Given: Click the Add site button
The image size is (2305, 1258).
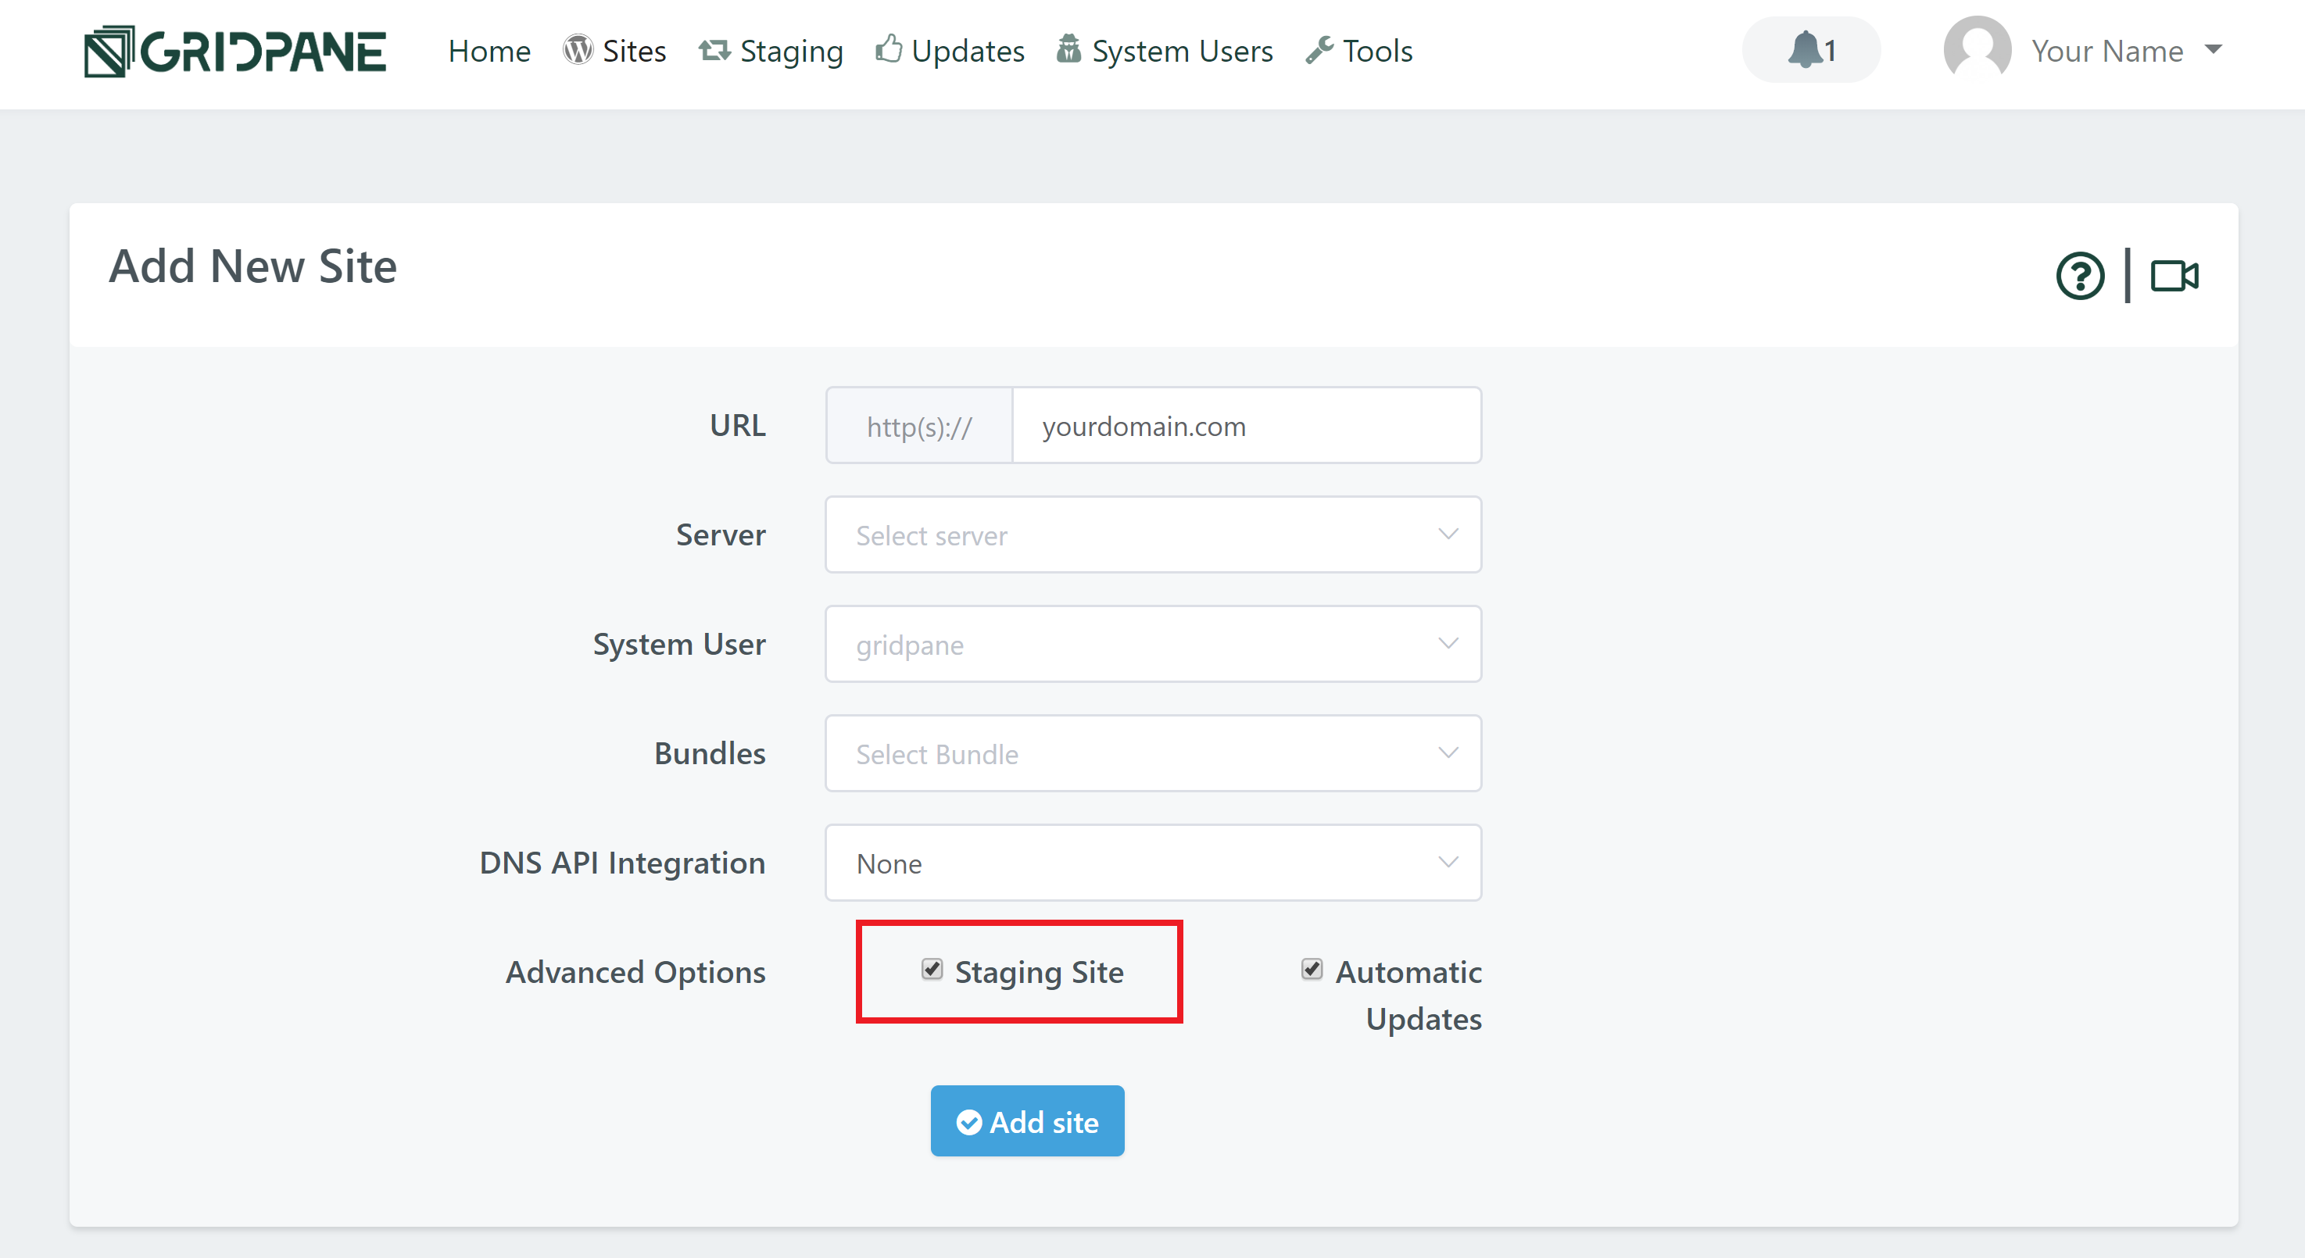Looking at the screenshot, I should click(x=1027, y=1121).
